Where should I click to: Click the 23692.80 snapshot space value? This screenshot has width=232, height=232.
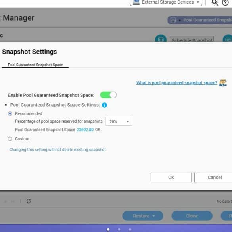[x=85, y=130]
